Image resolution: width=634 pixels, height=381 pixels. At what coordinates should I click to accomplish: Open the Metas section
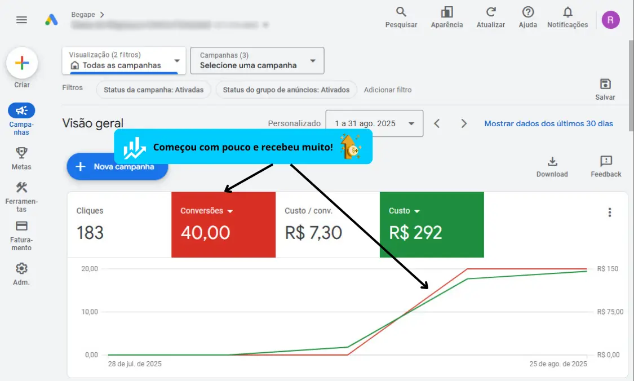[21, 153]
